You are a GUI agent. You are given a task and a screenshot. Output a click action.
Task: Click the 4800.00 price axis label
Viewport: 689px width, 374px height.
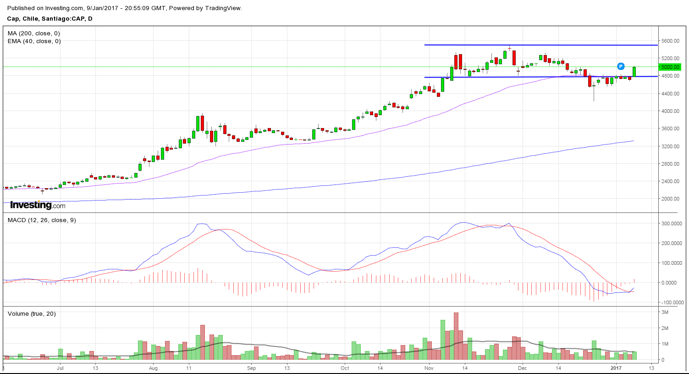click(670, 76)
